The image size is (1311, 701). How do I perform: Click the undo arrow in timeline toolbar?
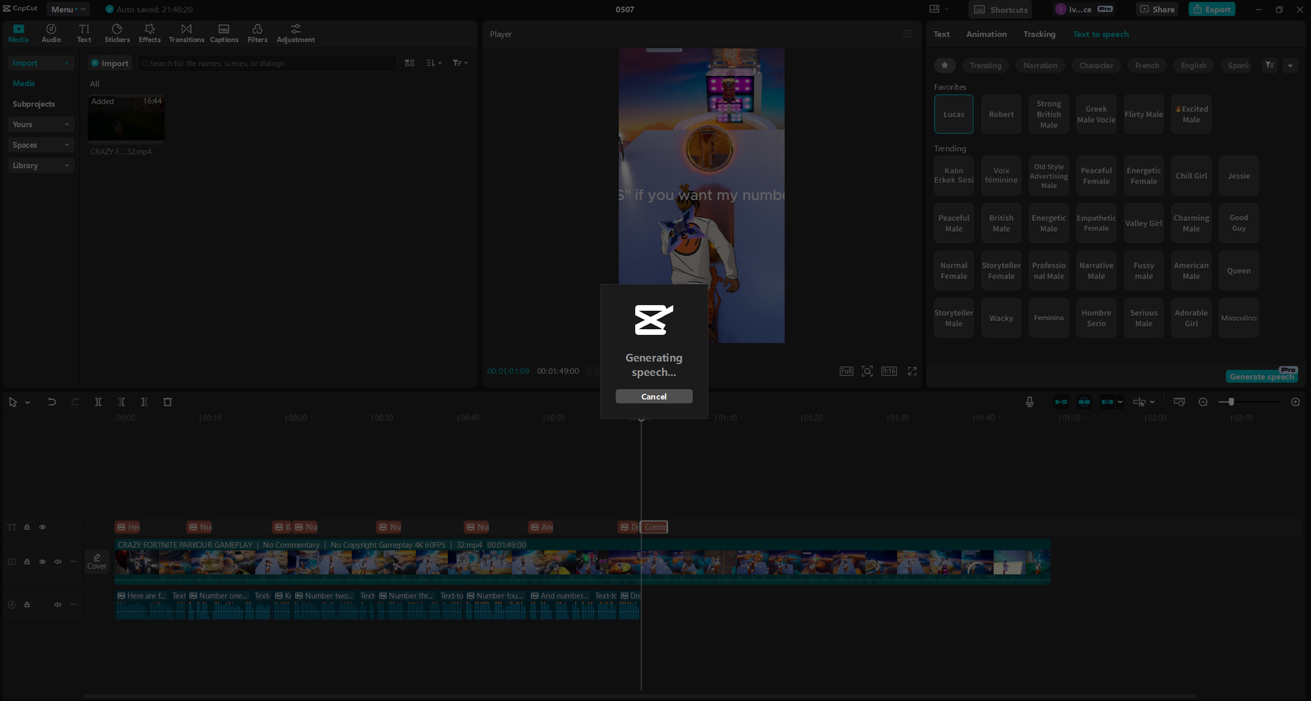52,402
